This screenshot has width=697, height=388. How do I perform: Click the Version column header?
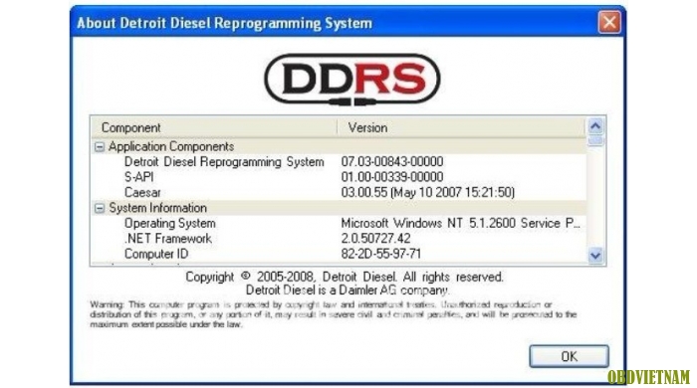pos(461,128)
